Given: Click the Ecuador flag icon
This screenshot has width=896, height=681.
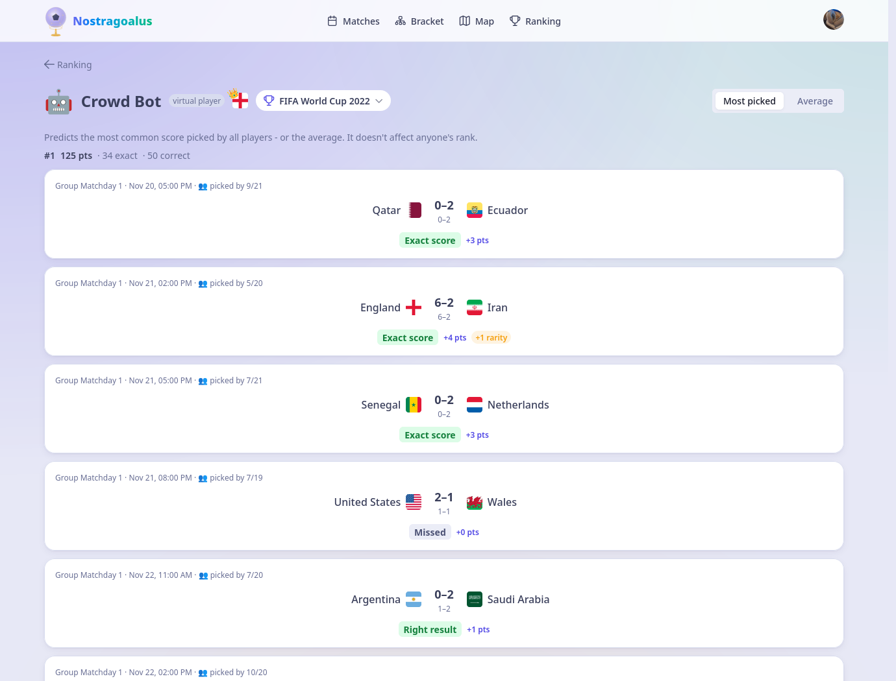Looking at the screenshot, I should [x=475, y=210].
